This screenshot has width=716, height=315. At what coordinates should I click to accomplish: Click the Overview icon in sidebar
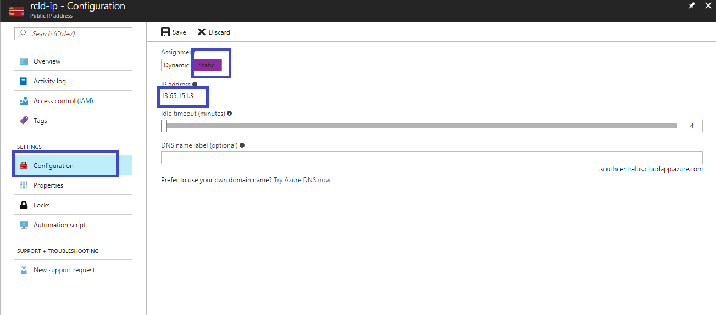point(24,61)
